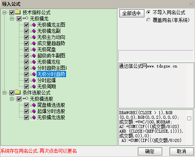Uncheck the 无极擒龙 group checkbox
This screenshot has width=195, height=157.
(x=19, y=19)
